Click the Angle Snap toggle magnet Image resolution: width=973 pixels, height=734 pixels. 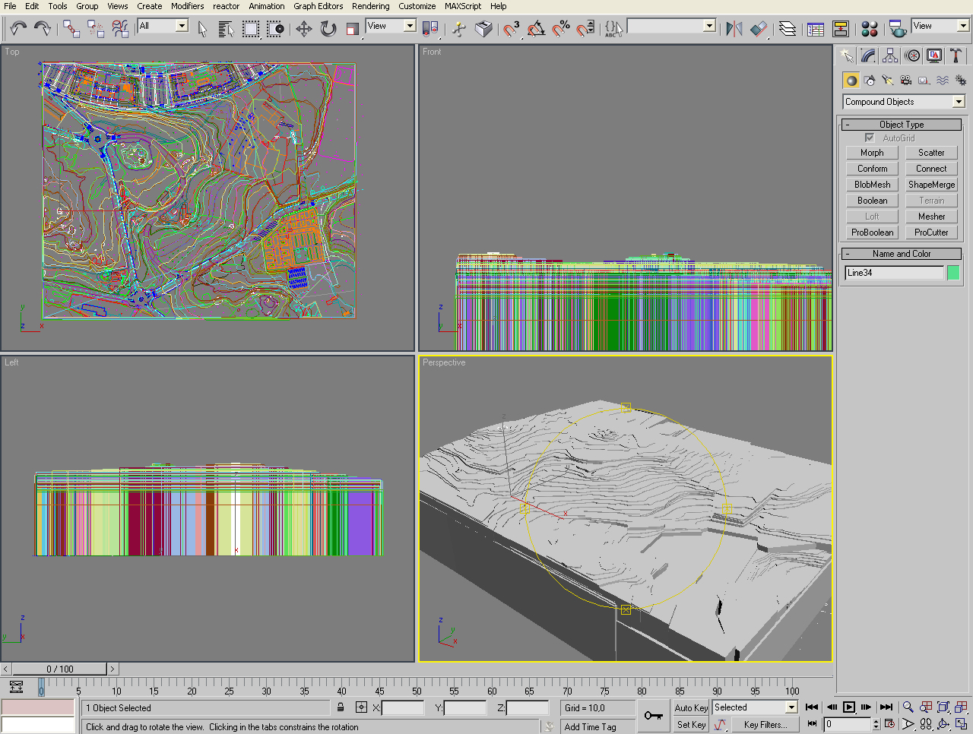point(536,29)
